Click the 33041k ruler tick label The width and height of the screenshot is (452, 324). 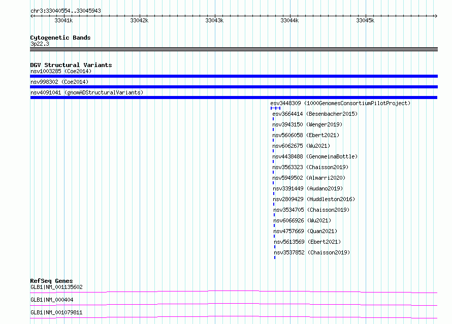pyautogui.click(x=63, y=20)
